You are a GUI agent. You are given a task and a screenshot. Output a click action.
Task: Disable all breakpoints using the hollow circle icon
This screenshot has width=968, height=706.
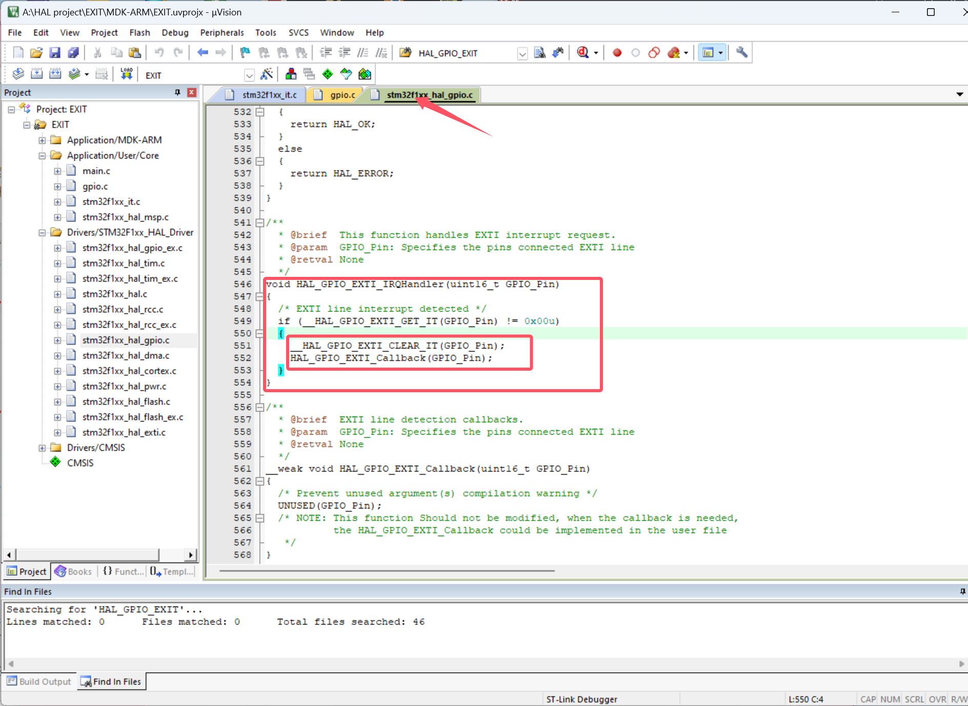pos(636,52)
